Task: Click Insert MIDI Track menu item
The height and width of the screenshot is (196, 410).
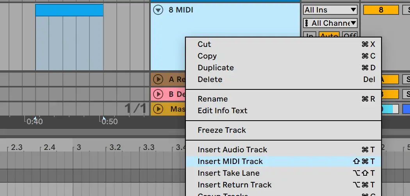Action: (230, 161)
